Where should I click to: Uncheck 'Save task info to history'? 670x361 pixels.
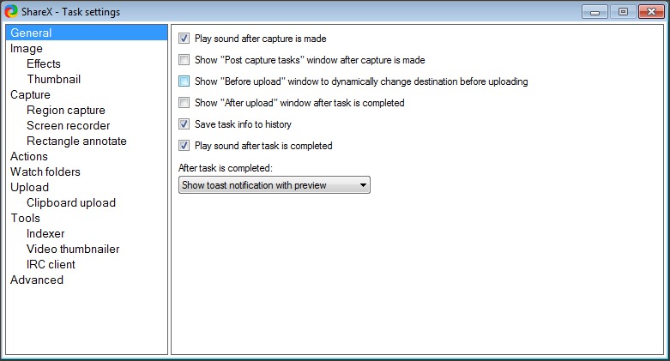pyautogui.click(x=184, y=124)
